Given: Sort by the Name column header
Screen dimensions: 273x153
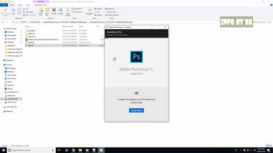Looking at the screenshot, I should (27, 26).
